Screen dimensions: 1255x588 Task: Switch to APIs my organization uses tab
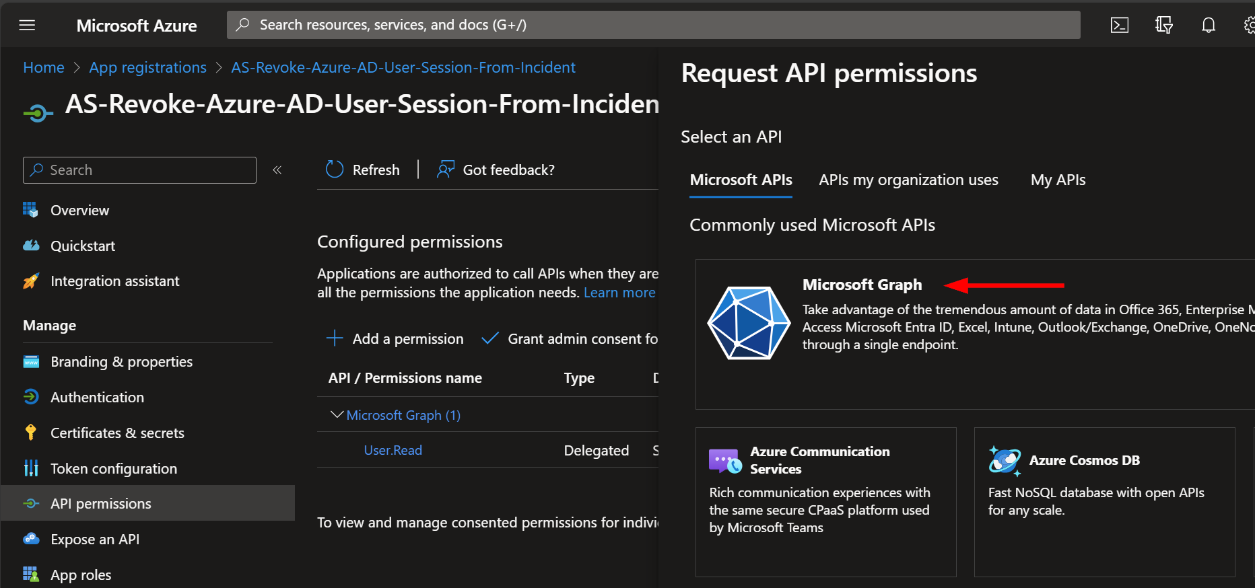coord(908,180)
